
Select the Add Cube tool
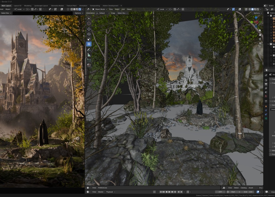coord(89,61)
